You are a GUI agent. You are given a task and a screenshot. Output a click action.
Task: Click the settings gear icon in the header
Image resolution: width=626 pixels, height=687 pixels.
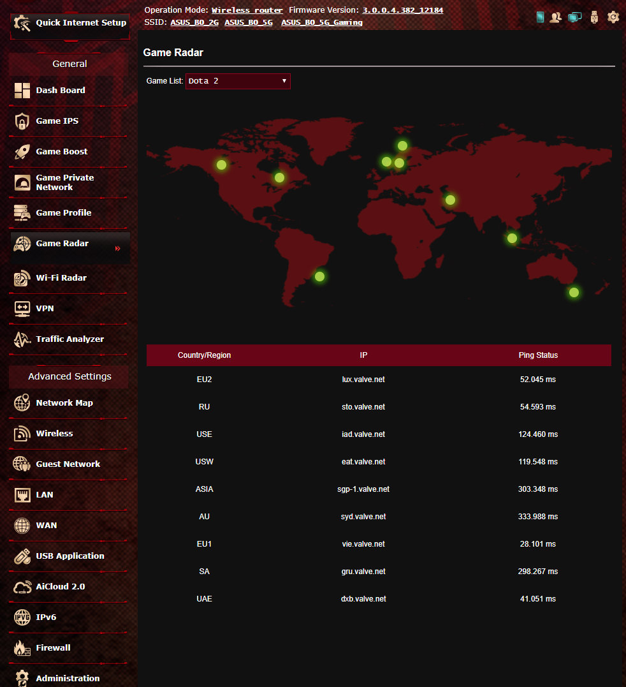coord(613,17)
